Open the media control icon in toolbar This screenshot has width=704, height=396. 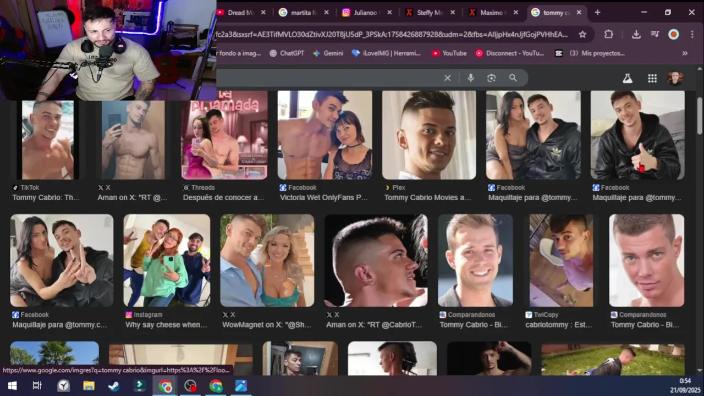[x=654, y=34]
